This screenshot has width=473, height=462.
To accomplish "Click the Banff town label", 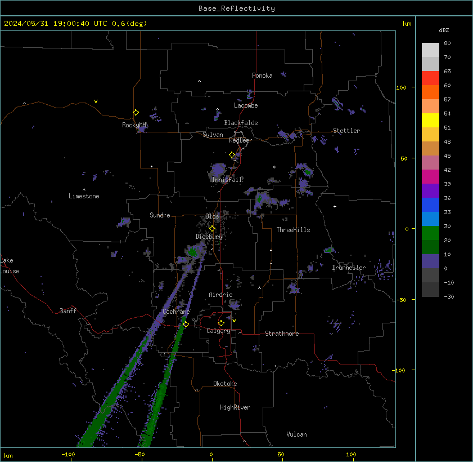I will (68, 311).
